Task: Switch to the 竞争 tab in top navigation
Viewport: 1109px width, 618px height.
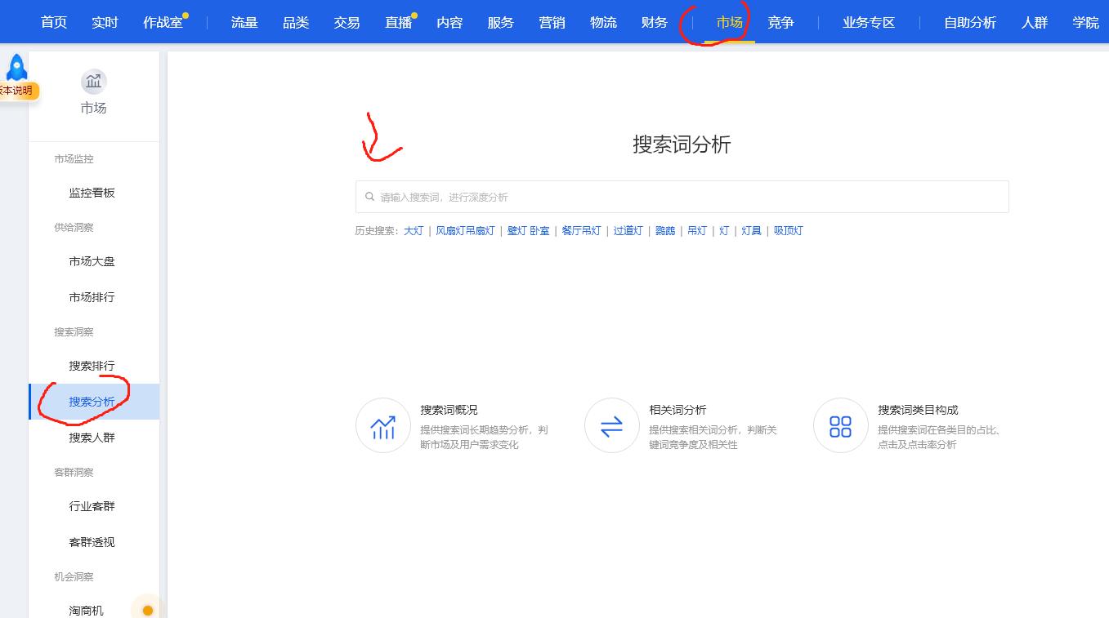Action: pyautogui.click(x=780, y=22)
